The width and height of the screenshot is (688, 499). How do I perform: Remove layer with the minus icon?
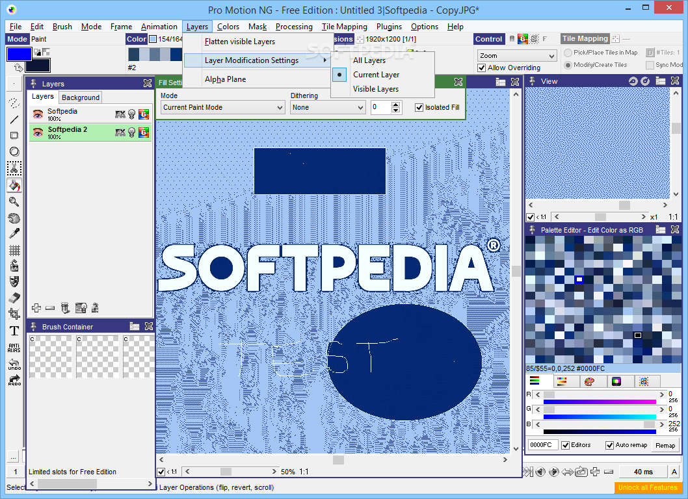[50, 308]
